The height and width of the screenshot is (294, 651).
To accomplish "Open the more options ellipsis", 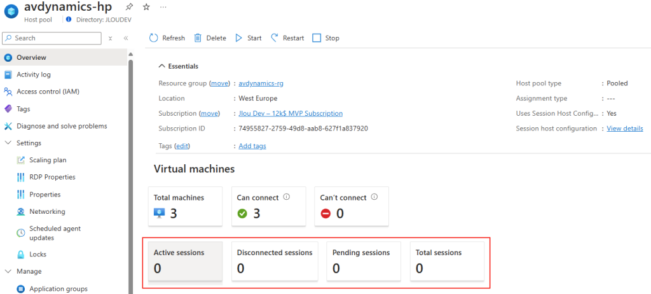I will click(x=163, y=7).
